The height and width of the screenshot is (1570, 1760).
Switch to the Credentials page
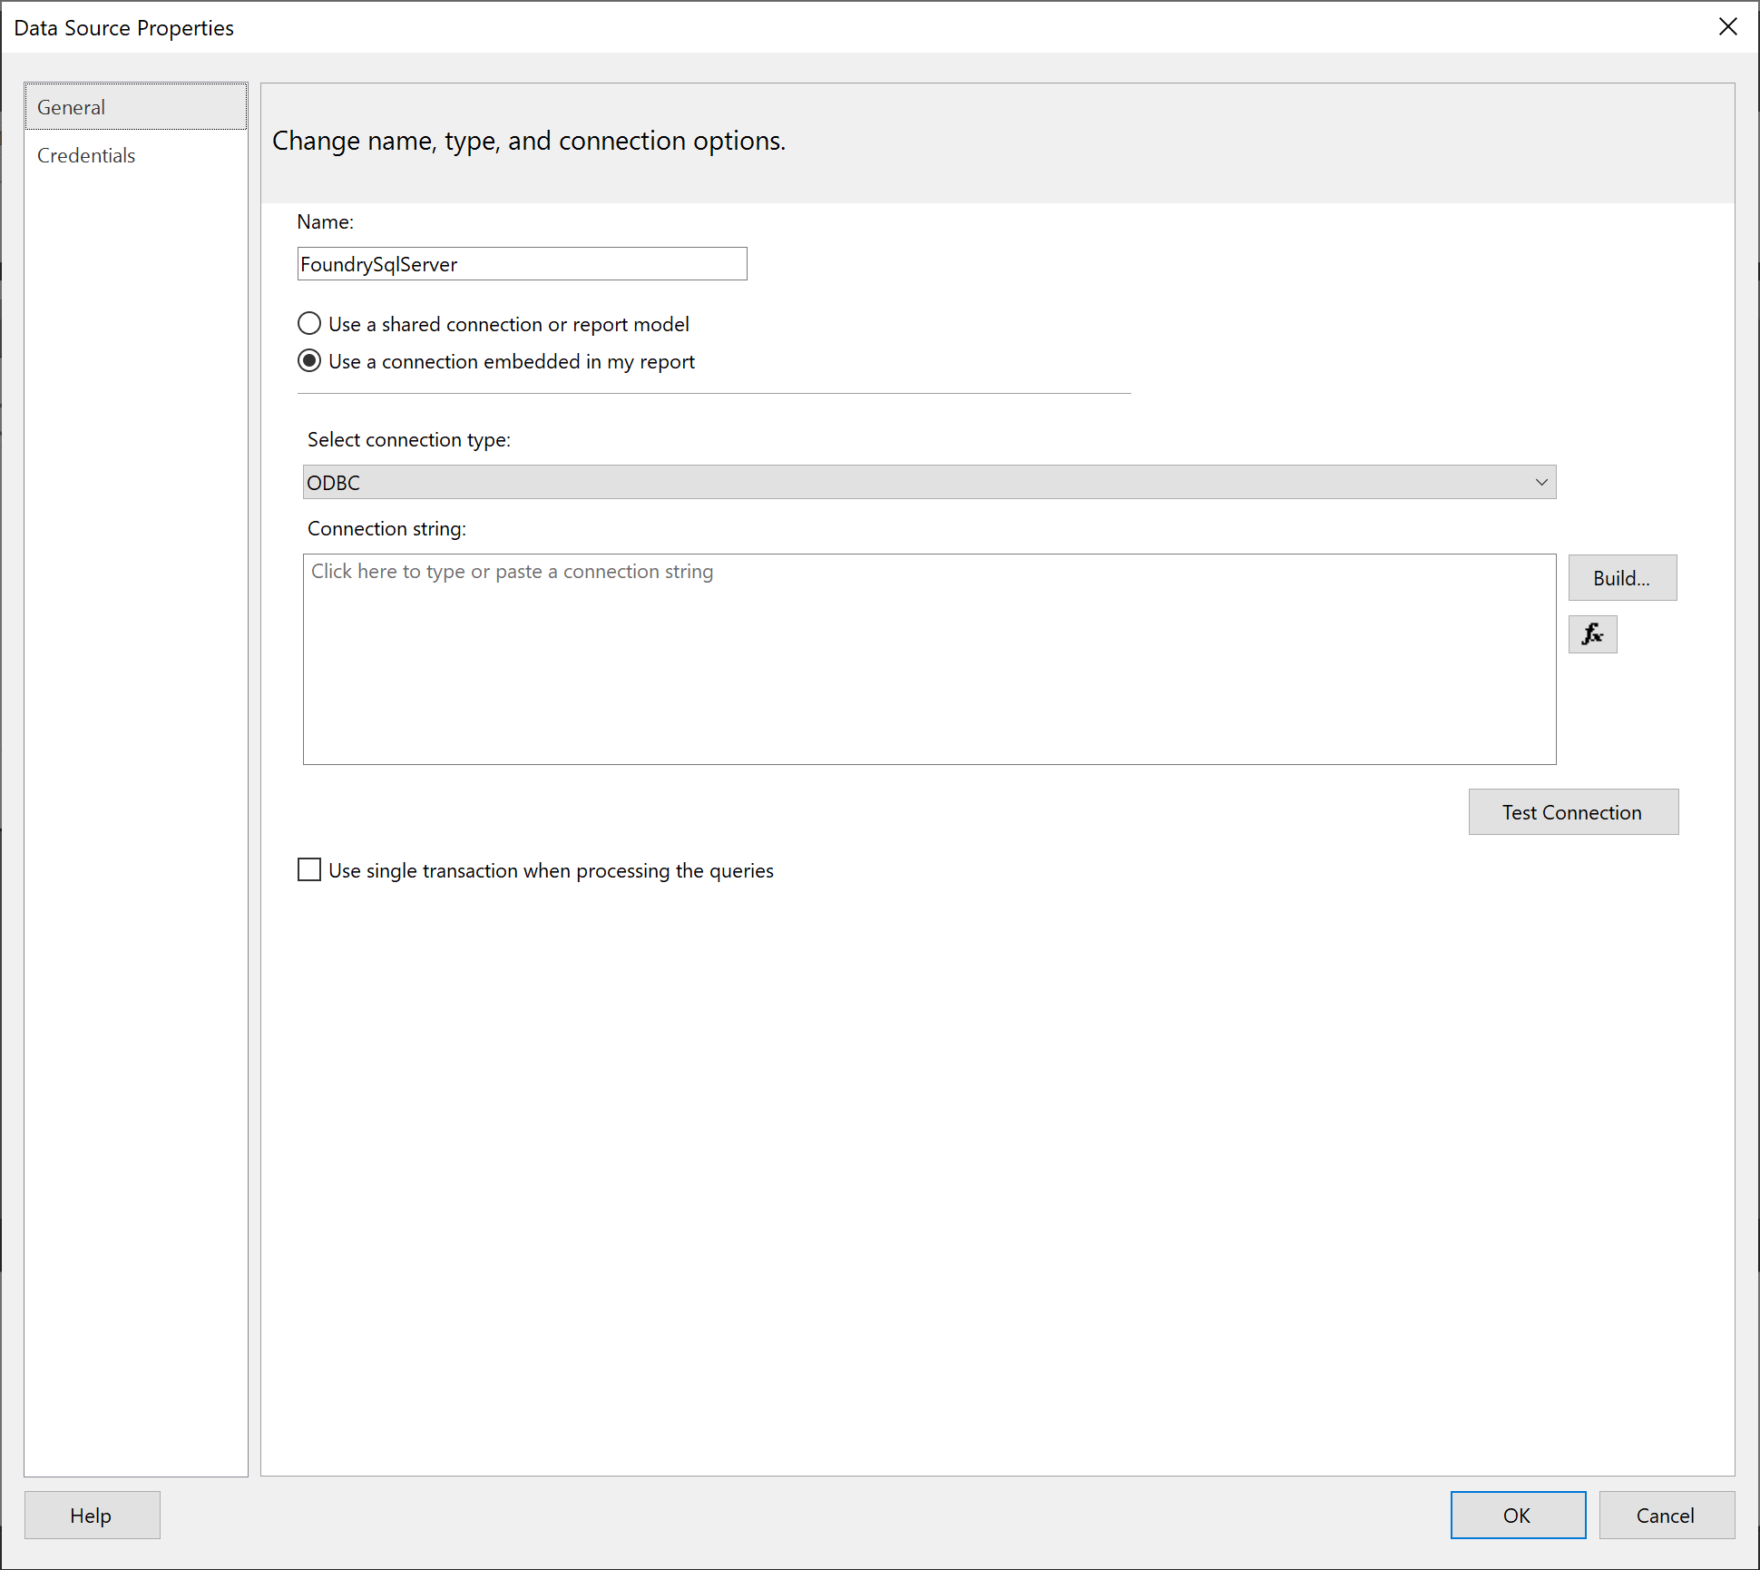pyautogui.click(x=86, y=155)
